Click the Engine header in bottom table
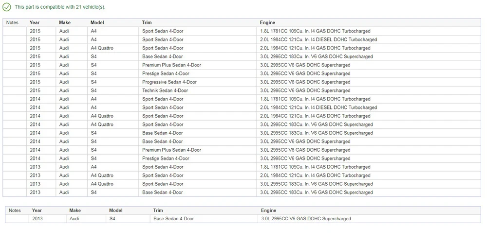487x246 pixels. click(x=268, y=210)
